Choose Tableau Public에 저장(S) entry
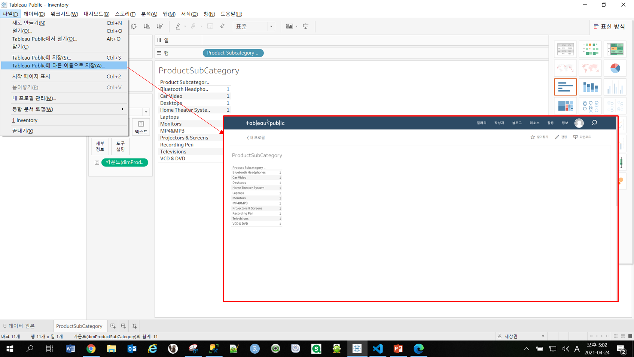The height and width of the screenshot is (357, 634). coord(64,57)
